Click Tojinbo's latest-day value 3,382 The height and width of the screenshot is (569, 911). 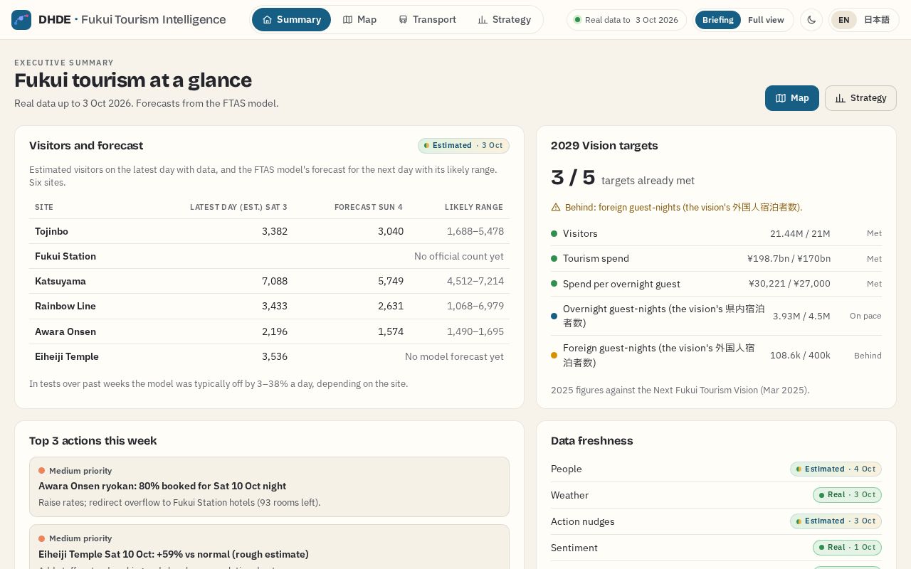(275, 231)
